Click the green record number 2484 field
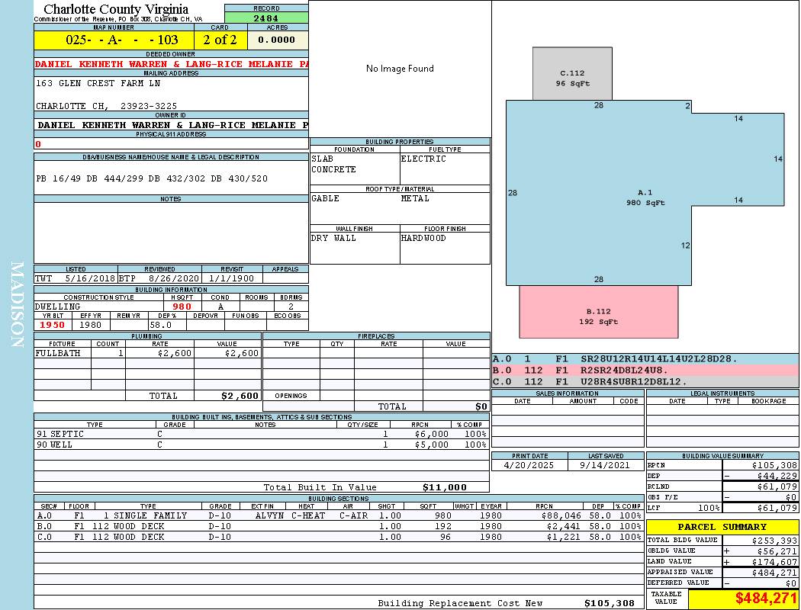801x610 pixels. point(265,18)
